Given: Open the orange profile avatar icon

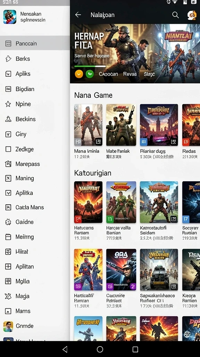Looking at the screenshot, I should click(192, 15).
